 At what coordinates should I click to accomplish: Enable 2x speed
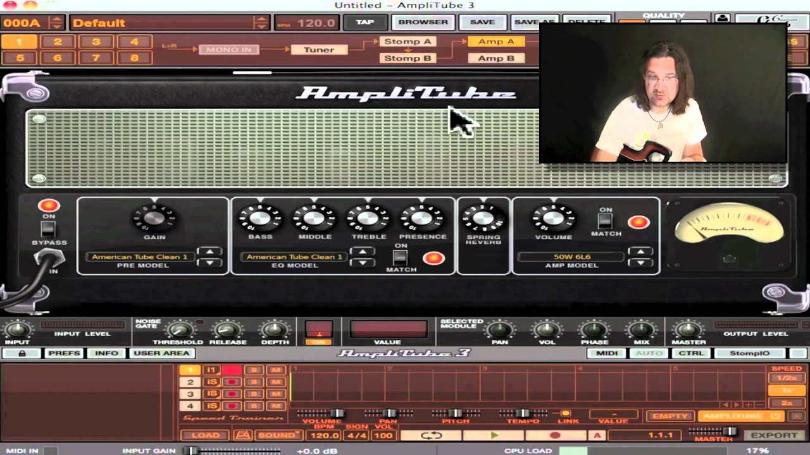click(787, 403)
